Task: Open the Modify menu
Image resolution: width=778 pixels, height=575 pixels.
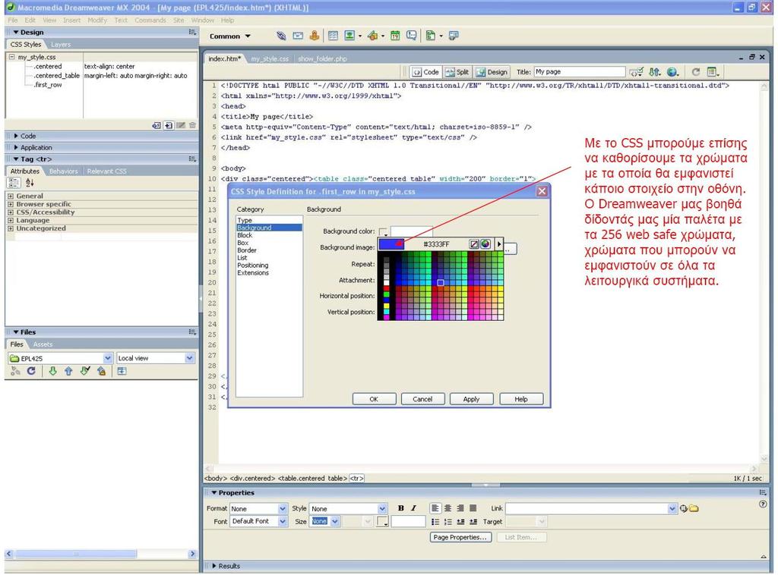Action: click(97, 20)
